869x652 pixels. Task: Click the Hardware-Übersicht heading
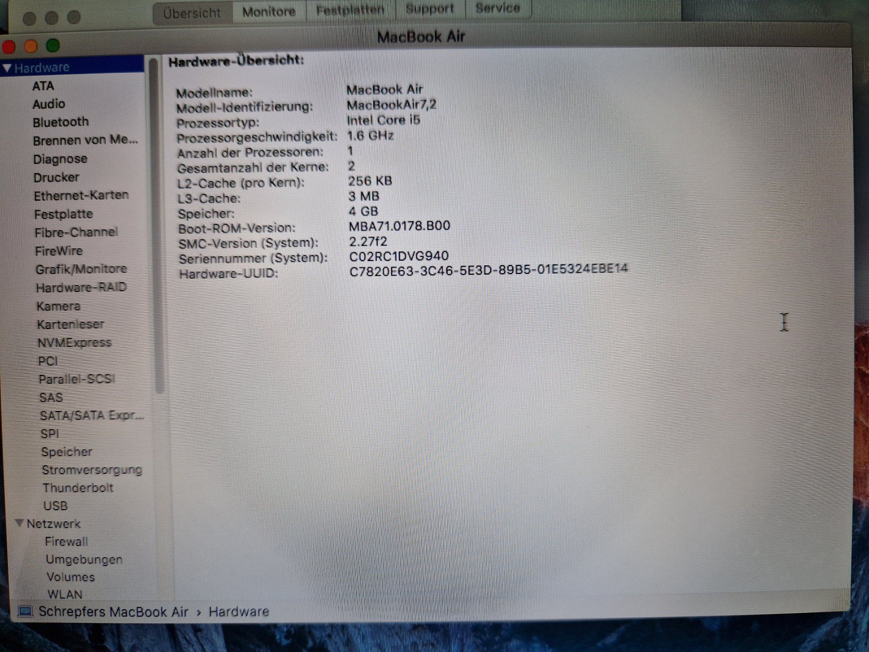pyautogui.click(x=237, y=61)
